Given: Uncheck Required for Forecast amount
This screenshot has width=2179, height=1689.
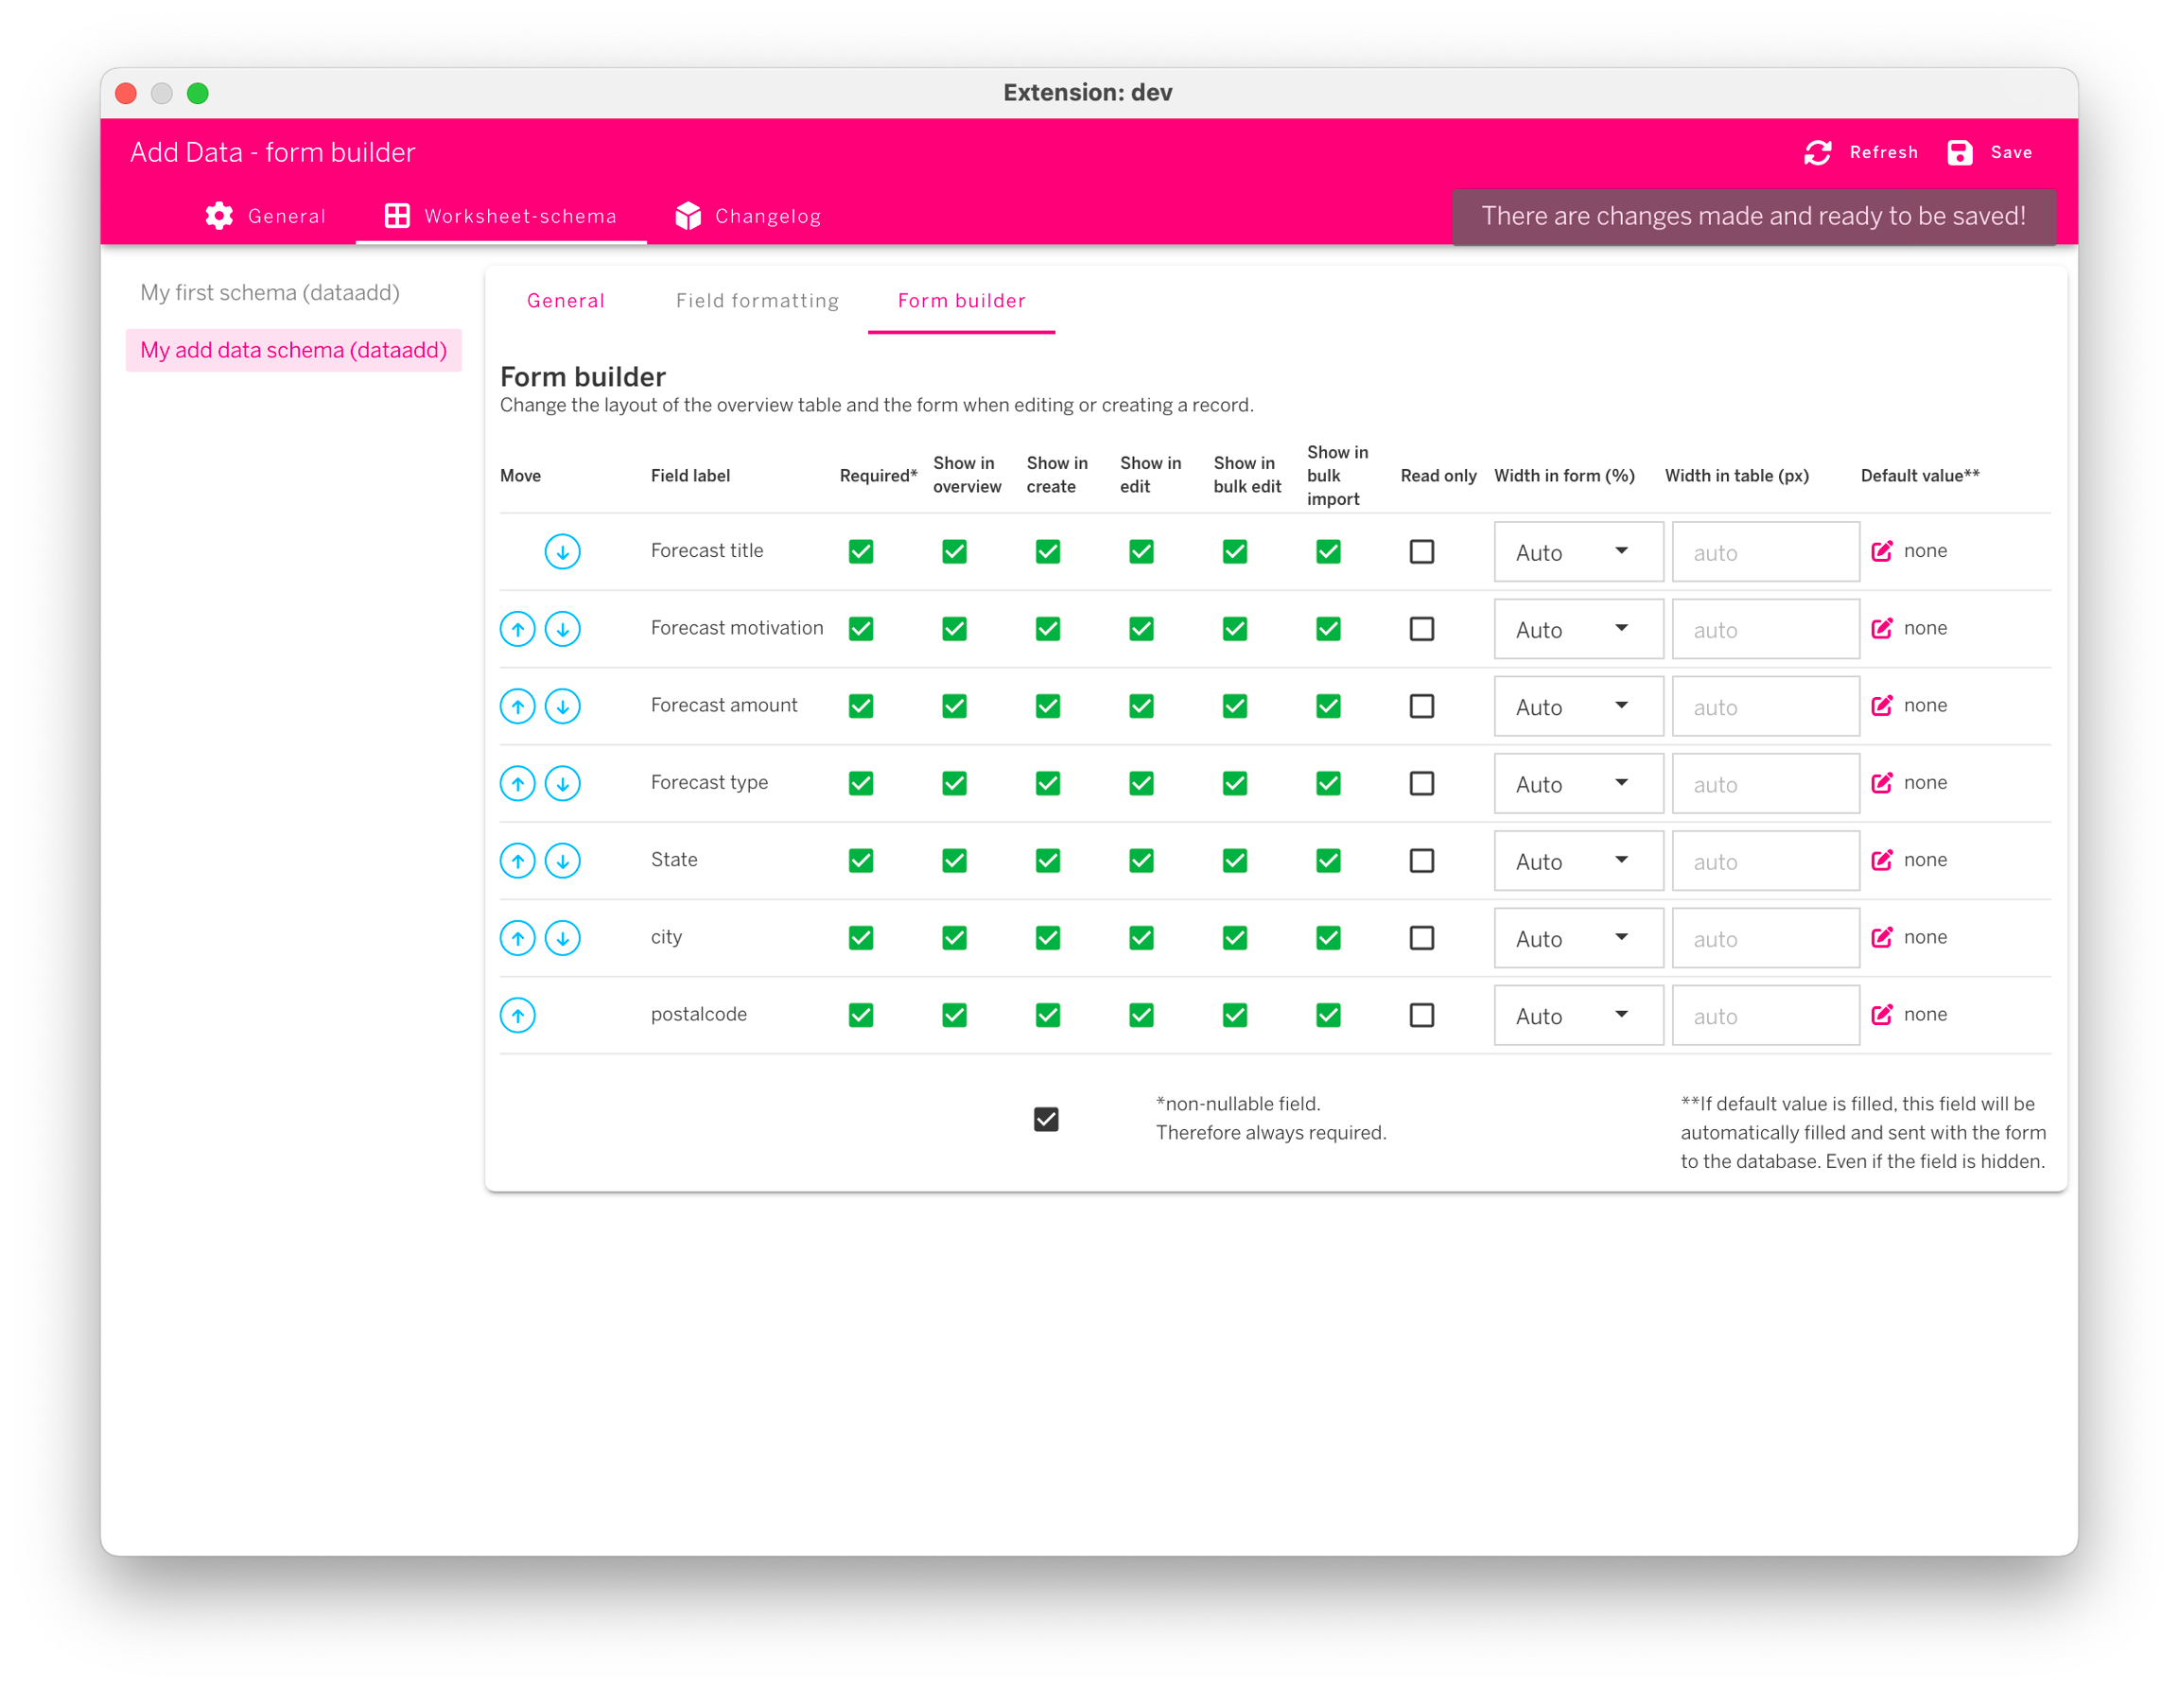Looking at the screenshot, I should pos(860,706).
